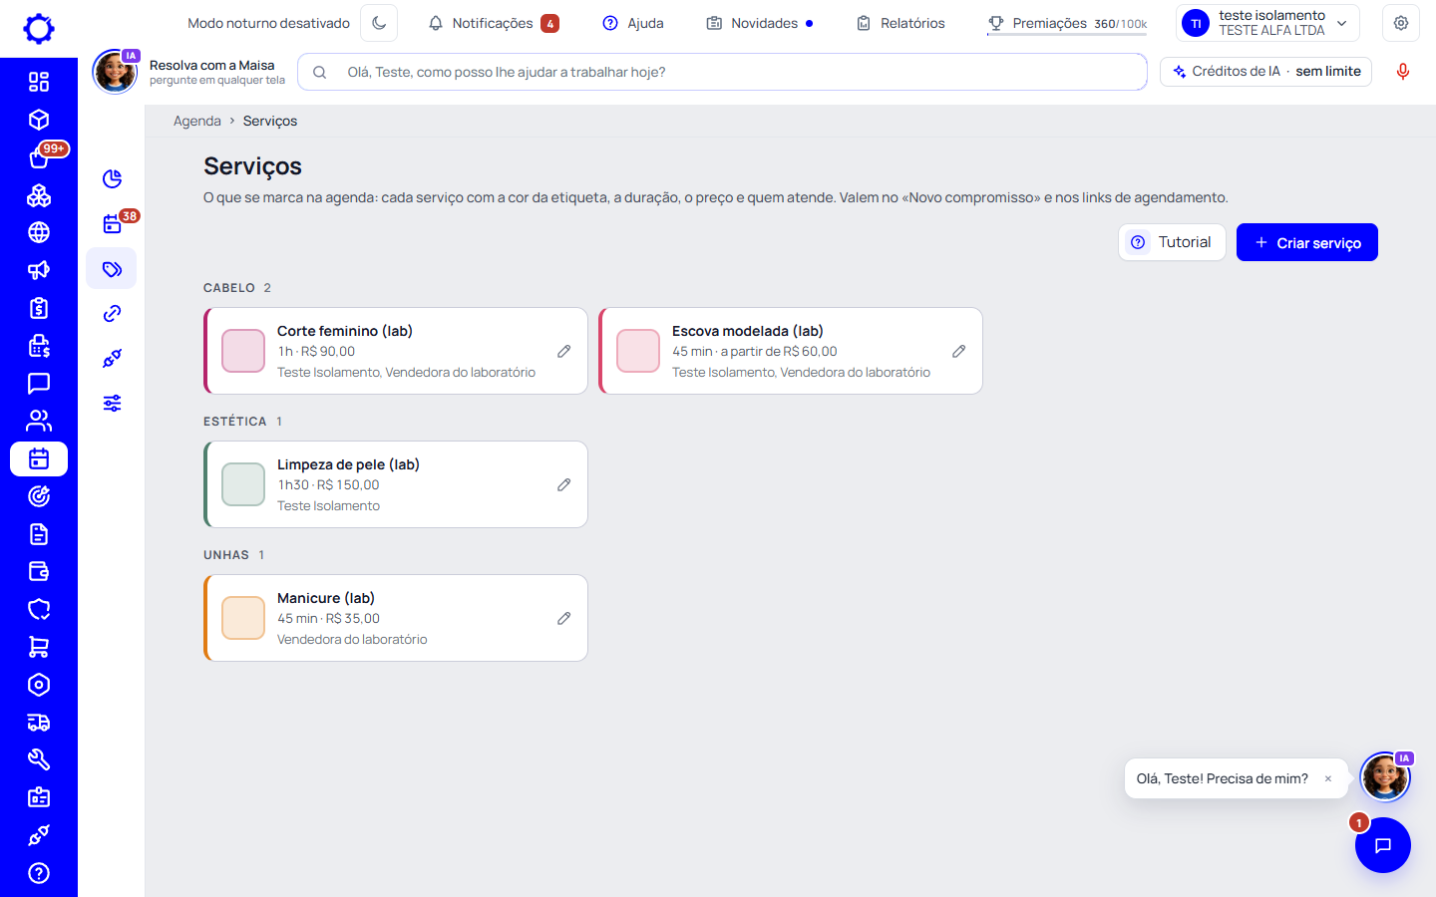Select the highlighted calendar agenda icon

click(x=39, y=458)
